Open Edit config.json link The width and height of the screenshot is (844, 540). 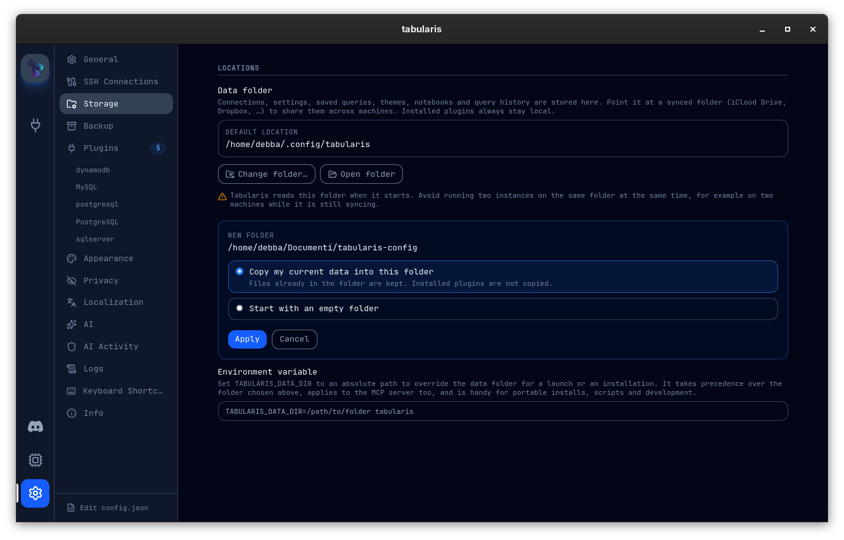point(114,508)
